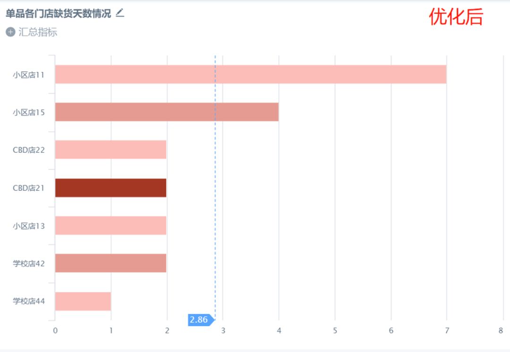Click the 小区店11 axis label
This screenshot has width=510, height=352.
click(29, 75)
